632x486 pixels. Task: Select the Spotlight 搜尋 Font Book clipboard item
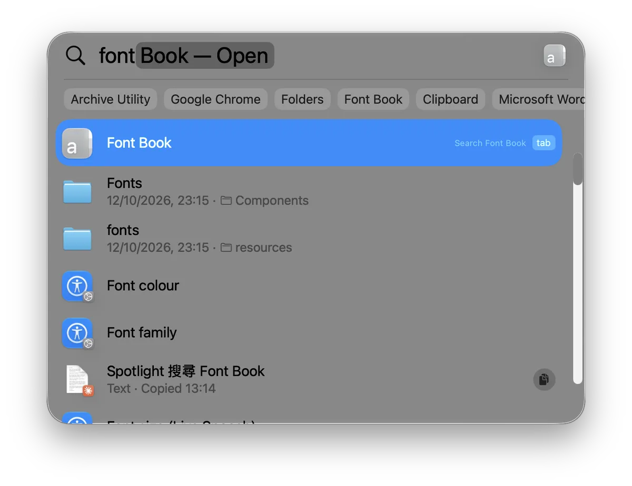coord(309,380)
